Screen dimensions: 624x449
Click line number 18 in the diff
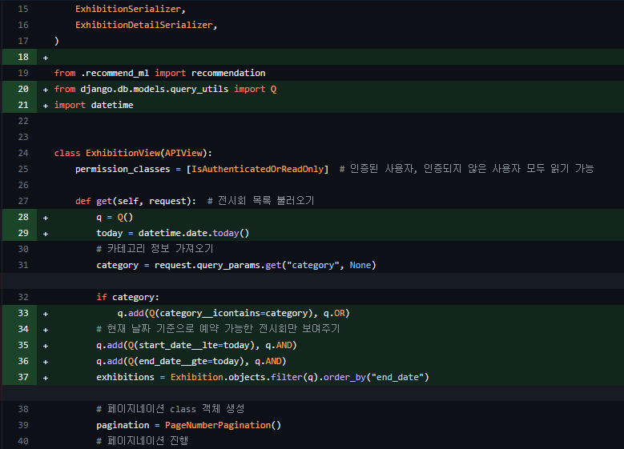[23, 57]
